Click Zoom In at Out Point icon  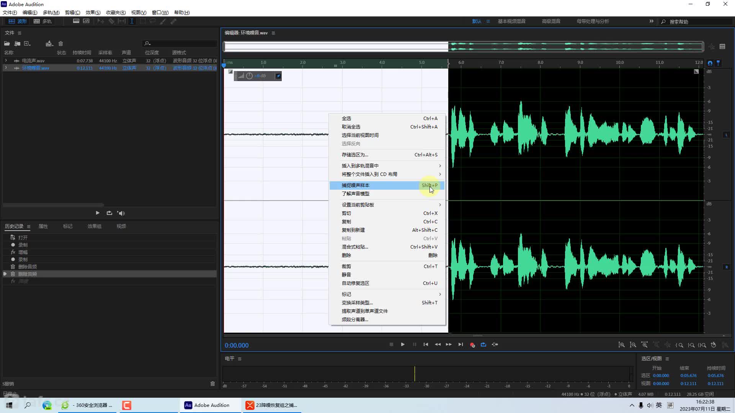coord(691,345)
